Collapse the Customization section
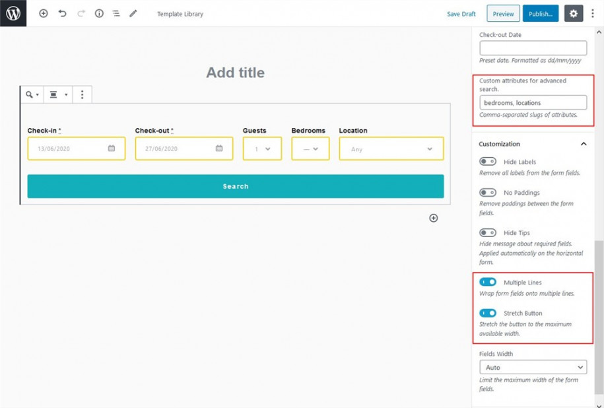This screenshot has height=408, width=604. (x=584, y=144)
